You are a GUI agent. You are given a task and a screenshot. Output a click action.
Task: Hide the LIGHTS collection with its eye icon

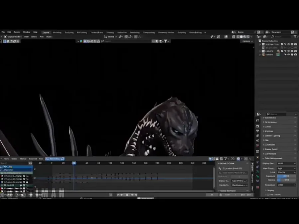[x=289, y=51]
